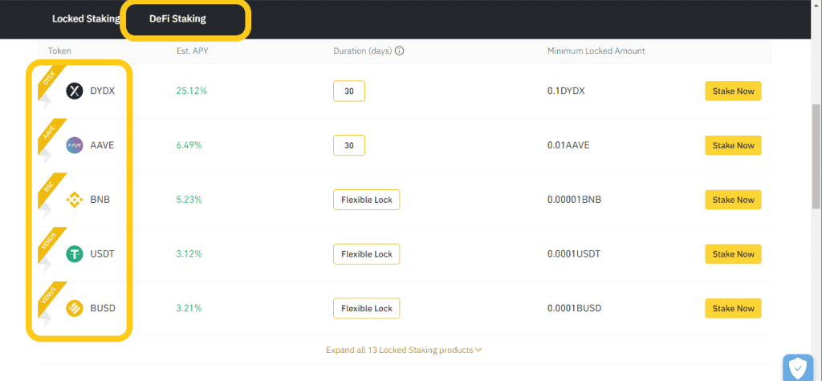Click the AAVE token logo icon
Viewport: 822px width, 381px height.
[75, 145]
